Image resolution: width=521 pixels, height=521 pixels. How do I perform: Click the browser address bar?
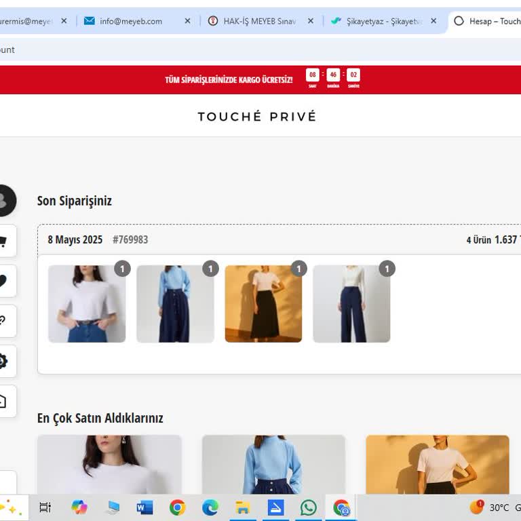click(x=260, y=50)
